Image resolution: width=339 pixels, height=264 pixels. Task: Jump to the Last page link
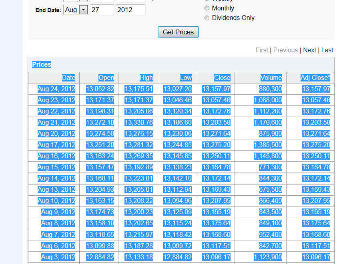327,50
